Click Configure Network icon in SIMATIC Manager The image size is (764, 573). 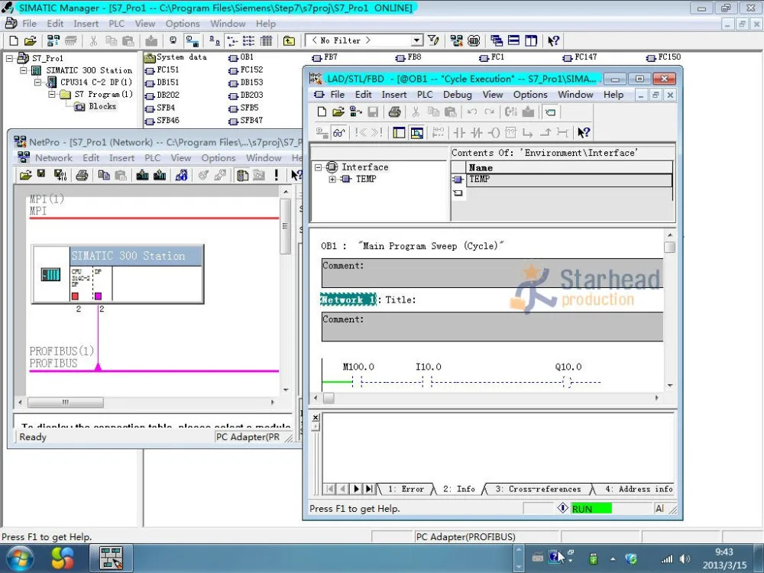coord(456,41)
